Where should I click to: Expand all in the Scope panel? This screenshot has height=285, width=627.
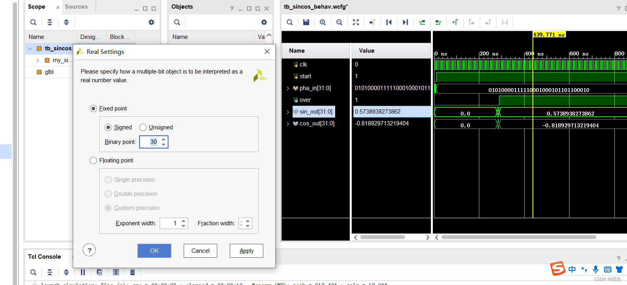(x=66, y=22)
